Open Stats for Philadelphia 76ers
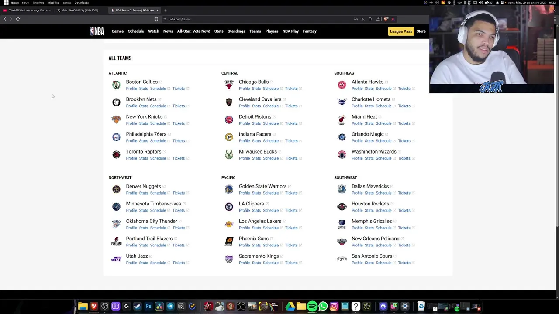This screenshot has width=559, height=314. click(x=143, y=141)
